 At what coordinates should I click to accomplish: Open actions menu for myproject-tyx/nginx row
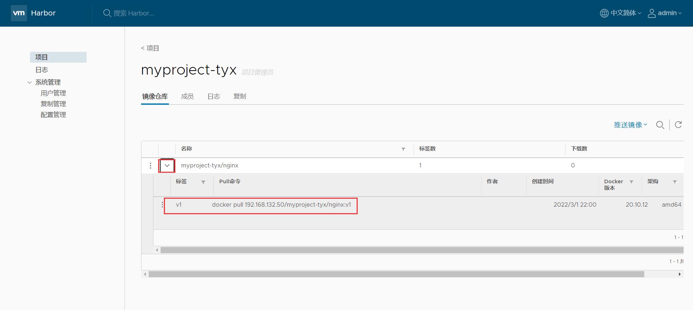(x=151, y=166)
